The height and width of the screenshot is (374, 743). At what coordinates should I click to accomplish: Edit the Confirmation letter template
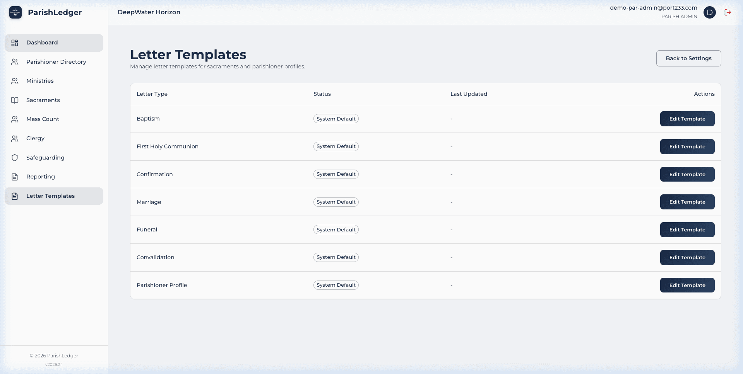[x=687, y=174]
